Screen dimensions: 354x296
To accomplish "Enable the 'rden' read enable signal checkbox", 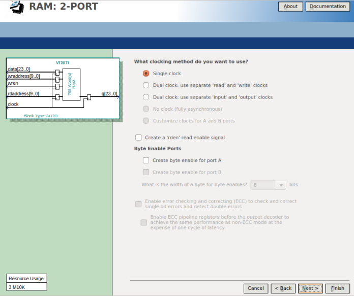I will coord(138,138).
